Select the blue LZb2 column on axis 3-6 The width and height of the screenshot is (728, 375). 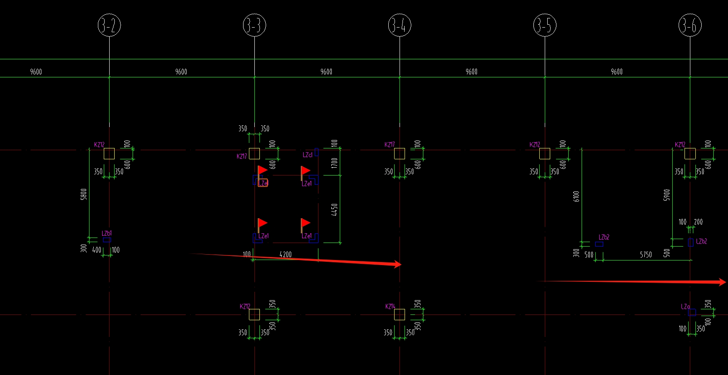tap(691, 242)
